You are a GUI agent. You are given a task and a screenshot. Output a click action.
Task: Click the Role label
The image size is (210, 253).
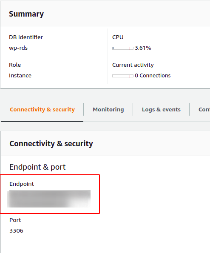(15, 65)
